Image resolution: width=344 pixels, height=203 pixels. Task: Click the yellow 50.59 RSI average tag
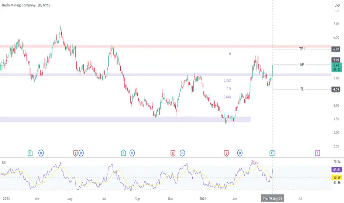pyautogui.click(x=337, y=177)
